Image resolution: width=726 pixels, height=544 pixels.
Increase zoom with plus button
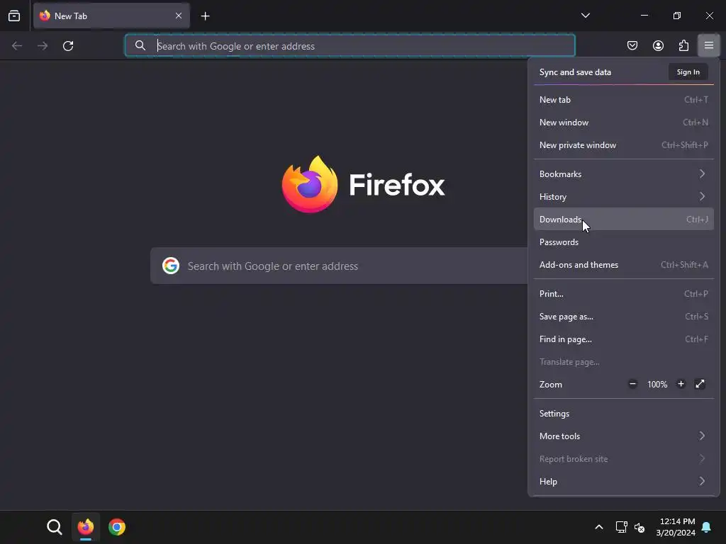681,384
